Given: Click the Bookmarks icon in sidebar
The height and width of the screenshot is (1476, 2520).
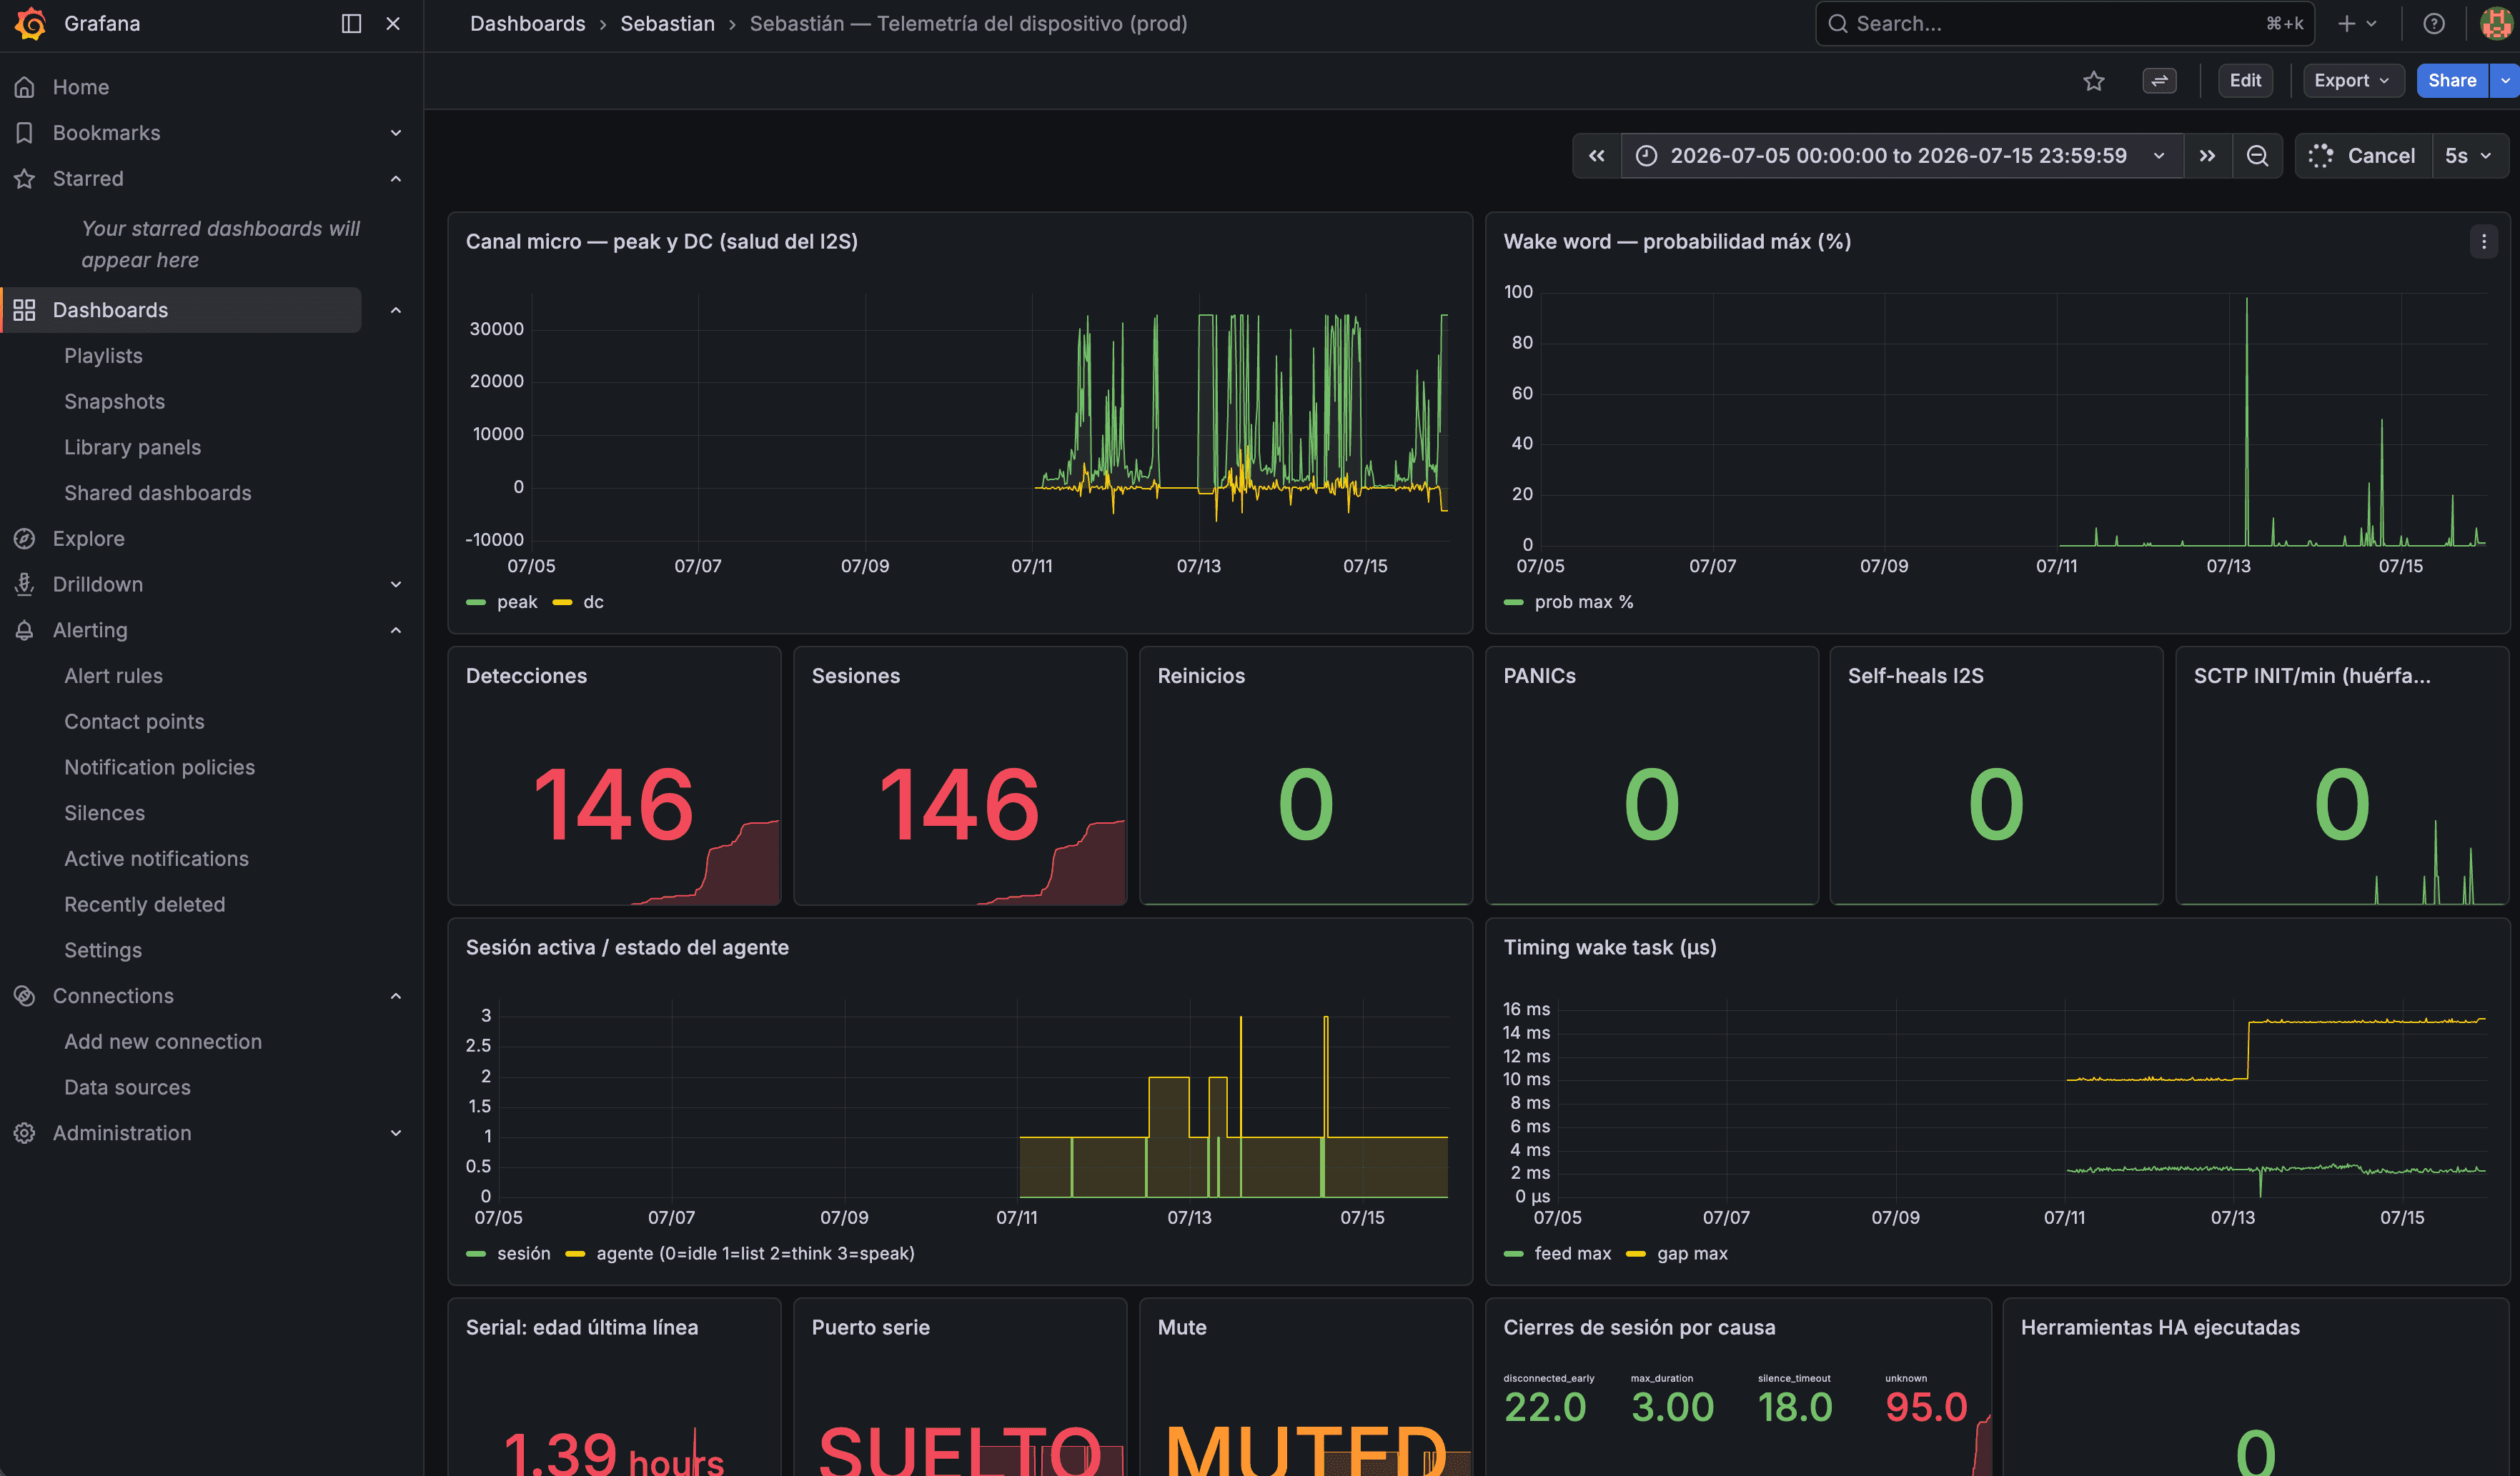Looking at the screenshot, I should point(25,133).
